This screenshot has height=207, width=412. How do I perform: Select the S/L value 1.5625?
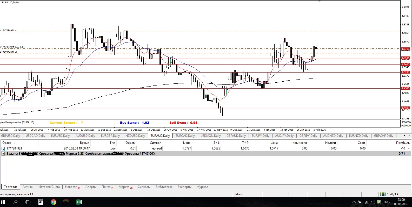click(216, 148)
